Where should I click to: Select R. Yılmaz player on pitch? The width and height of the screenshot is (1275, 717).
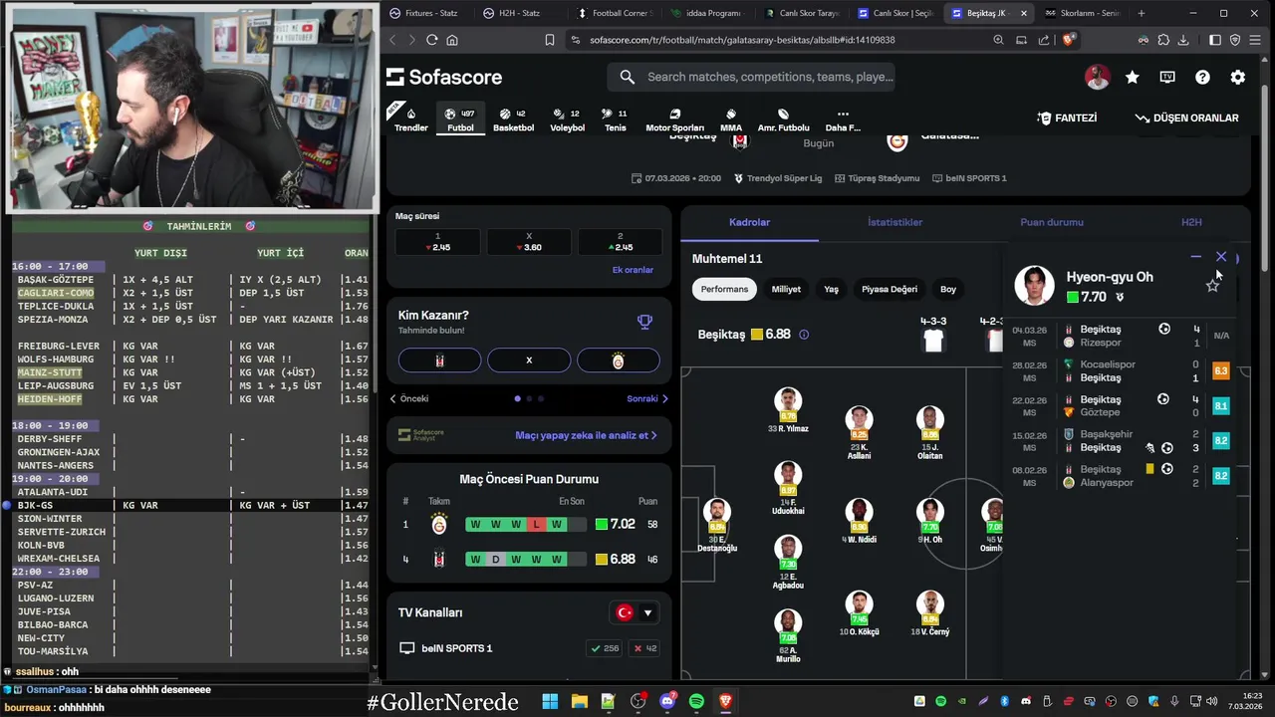(788, 411)
